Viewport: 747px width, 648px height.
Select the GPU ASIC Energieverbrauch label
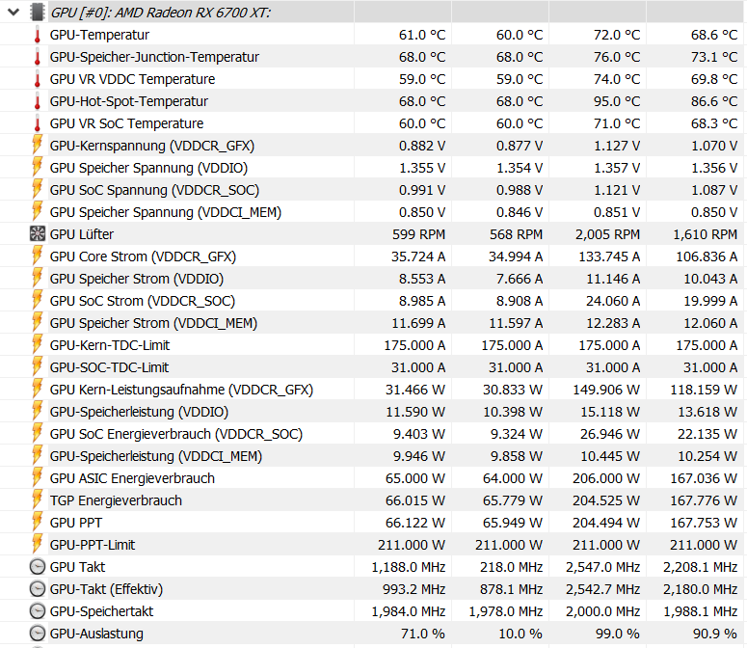pos(132,478)
